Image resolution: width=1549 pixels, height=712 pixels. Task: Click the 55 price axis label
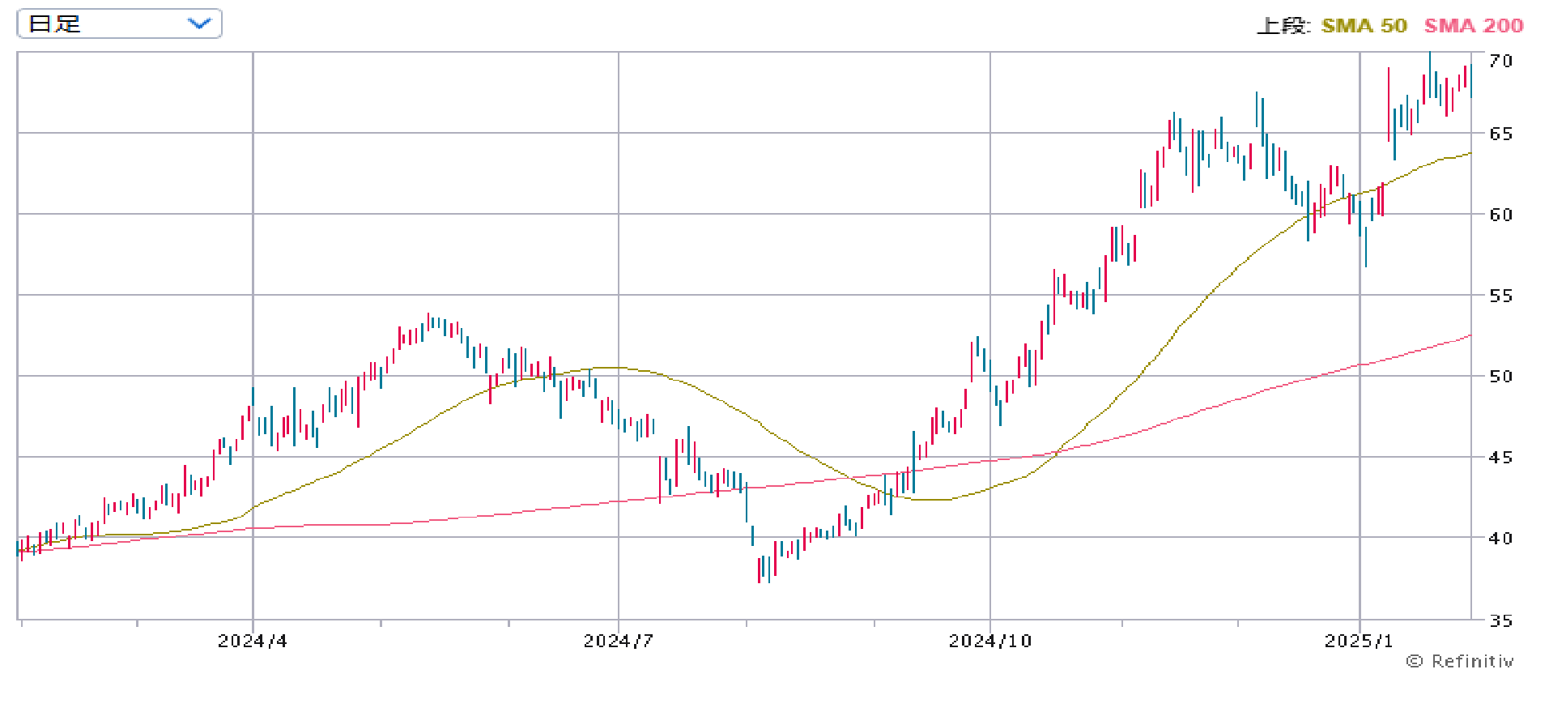pos(1500,296)
